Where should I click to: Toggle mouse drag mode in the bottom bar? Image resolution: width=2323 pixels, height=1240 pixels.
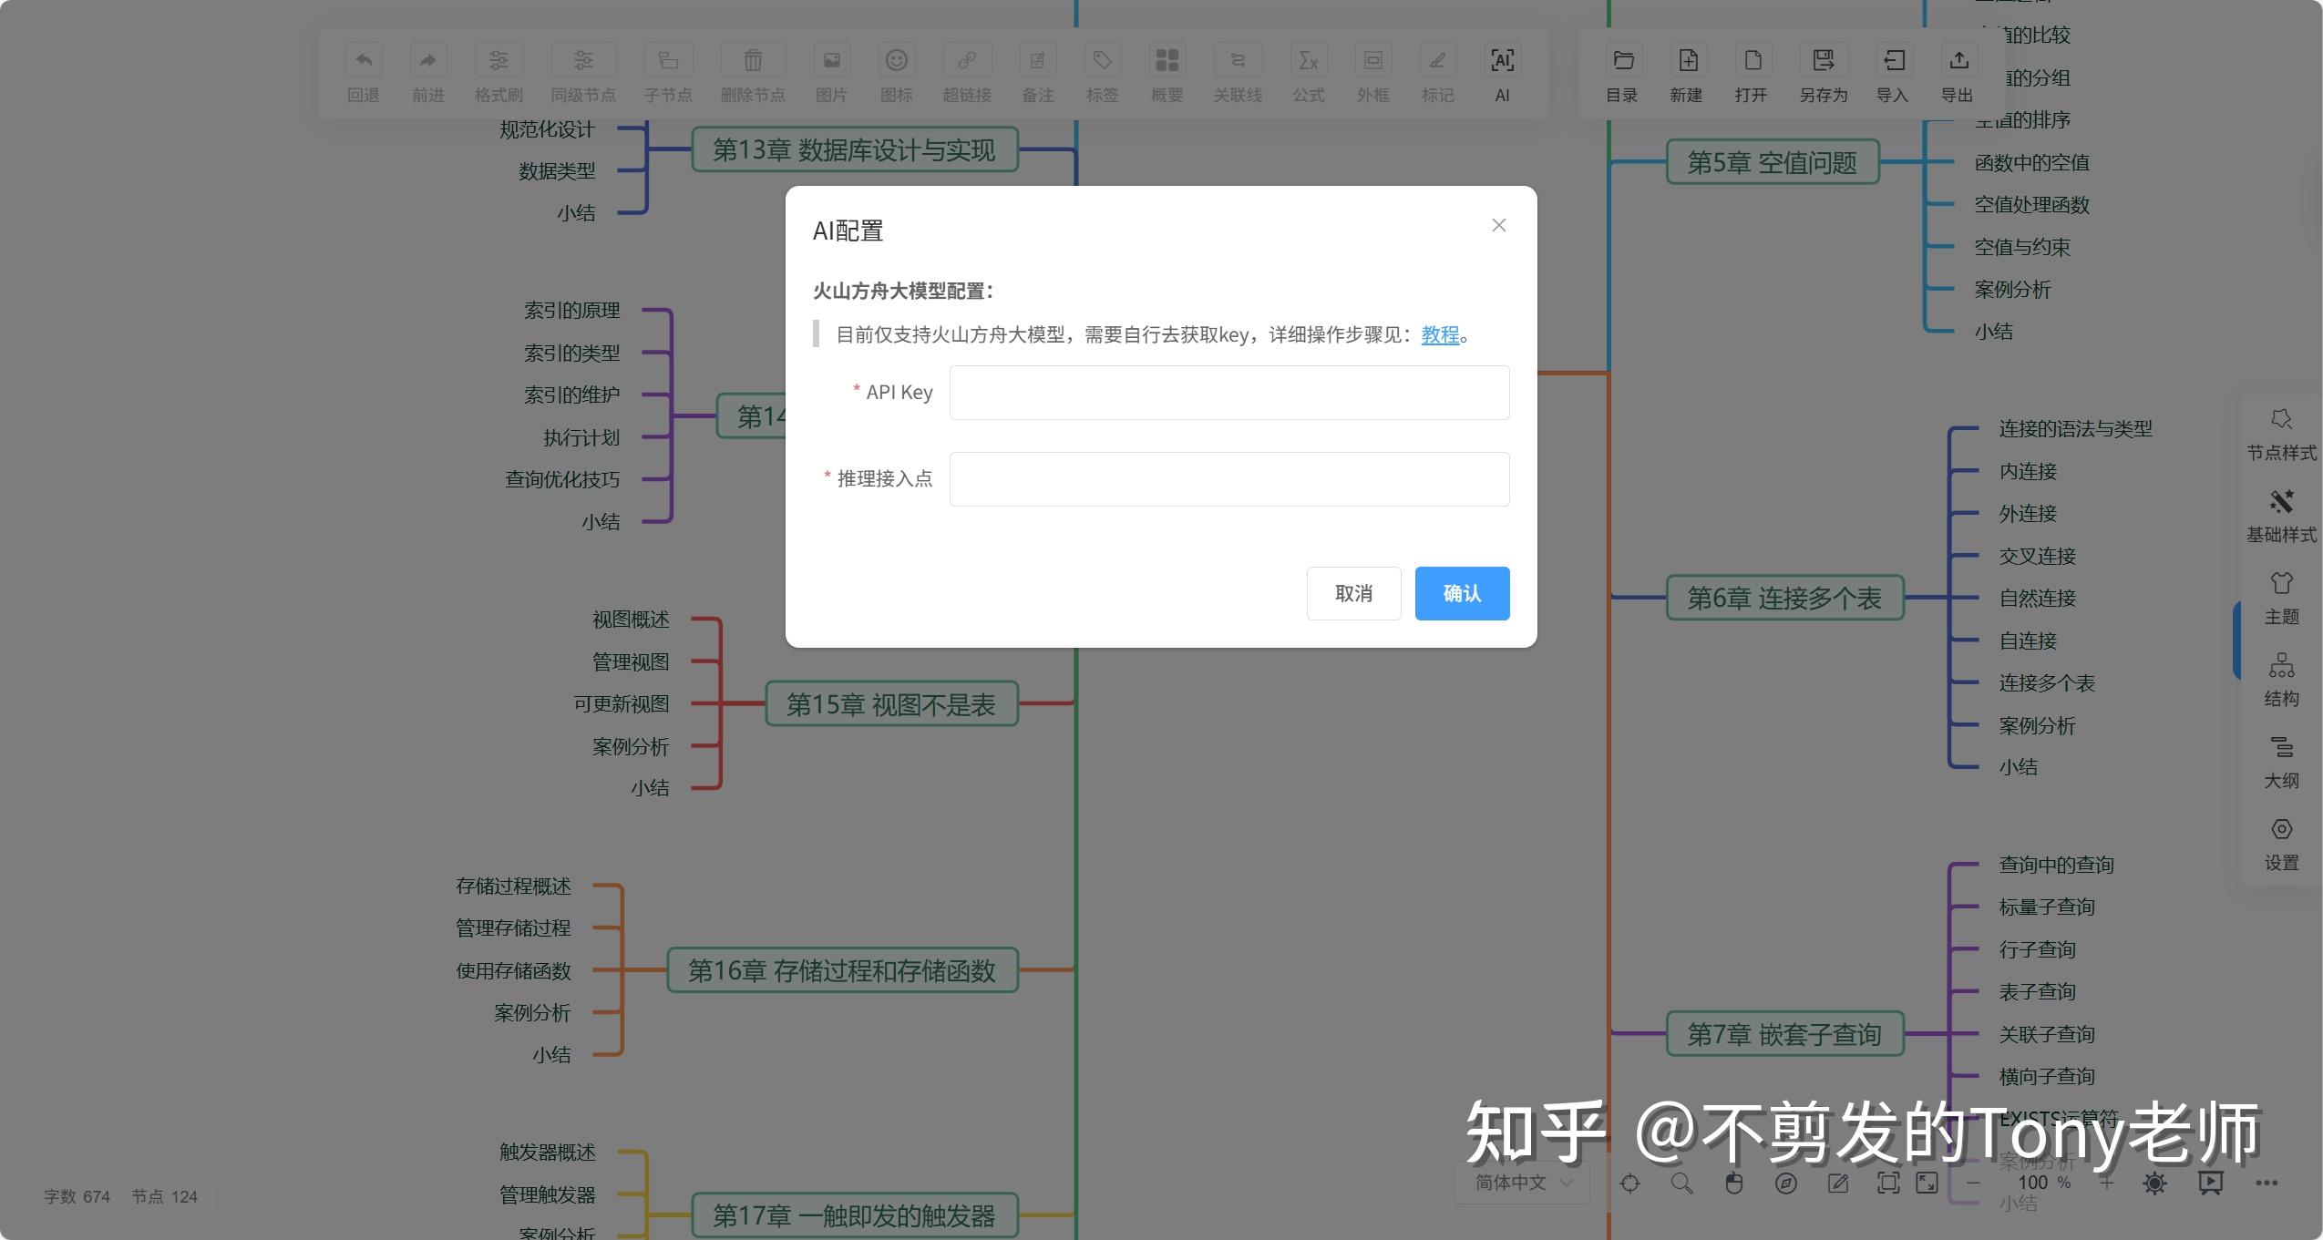coord(1732,1183)
